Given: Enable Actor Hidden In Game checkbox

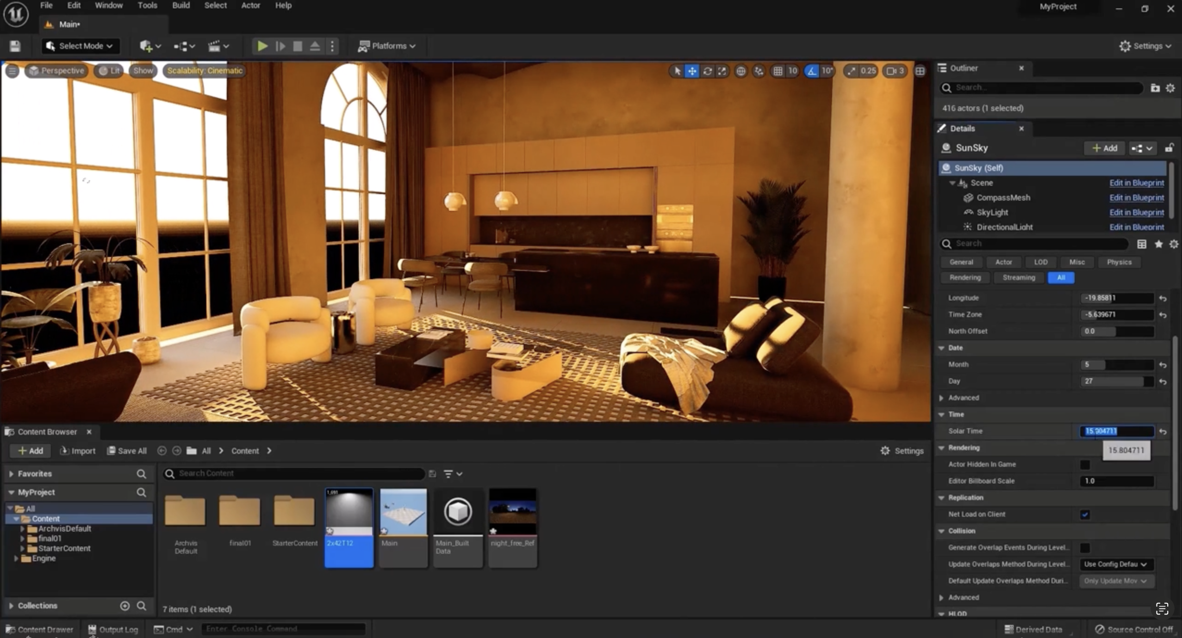Looking at the screenshot, I should pos(1084,464).
